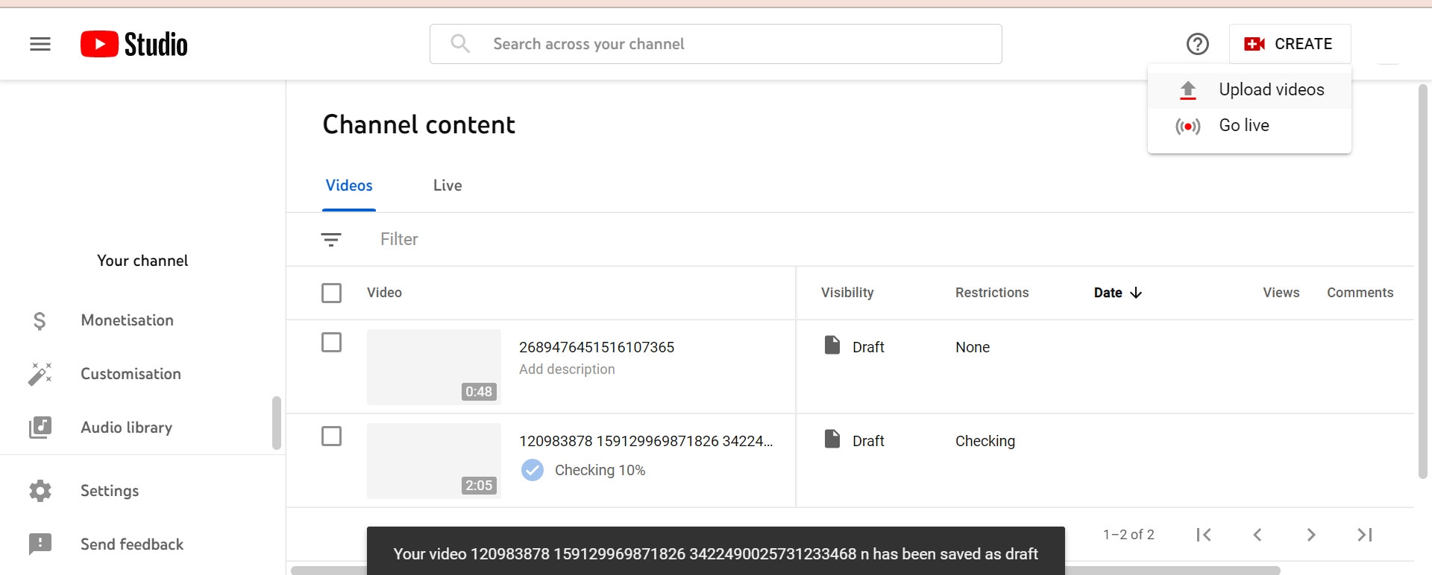Click the Channel content heading
1432x575 pixels.
(x=418, y=124)
